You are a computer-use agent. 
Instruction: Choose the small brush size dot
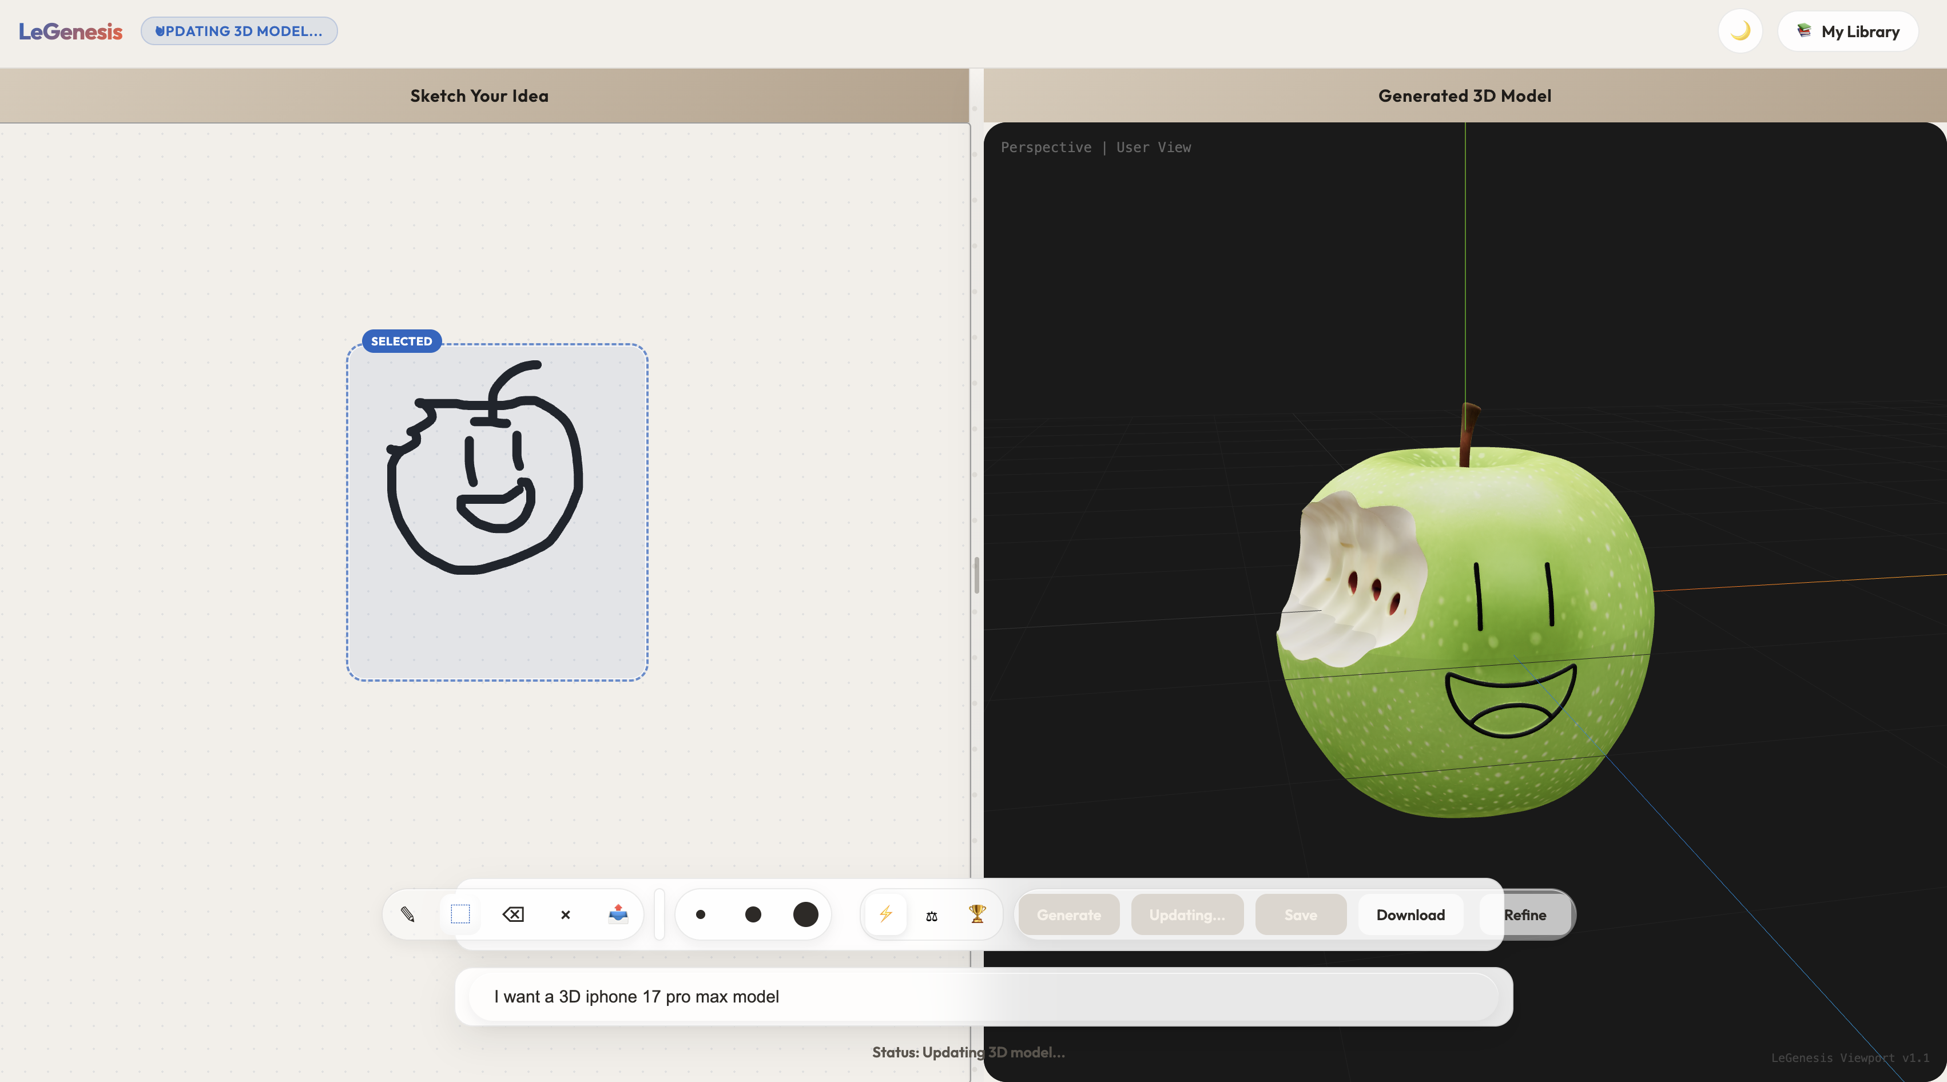[x=701, y=914]
